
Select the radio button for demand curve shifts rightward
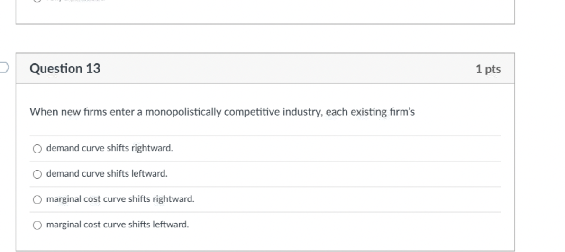coord(37,149)
